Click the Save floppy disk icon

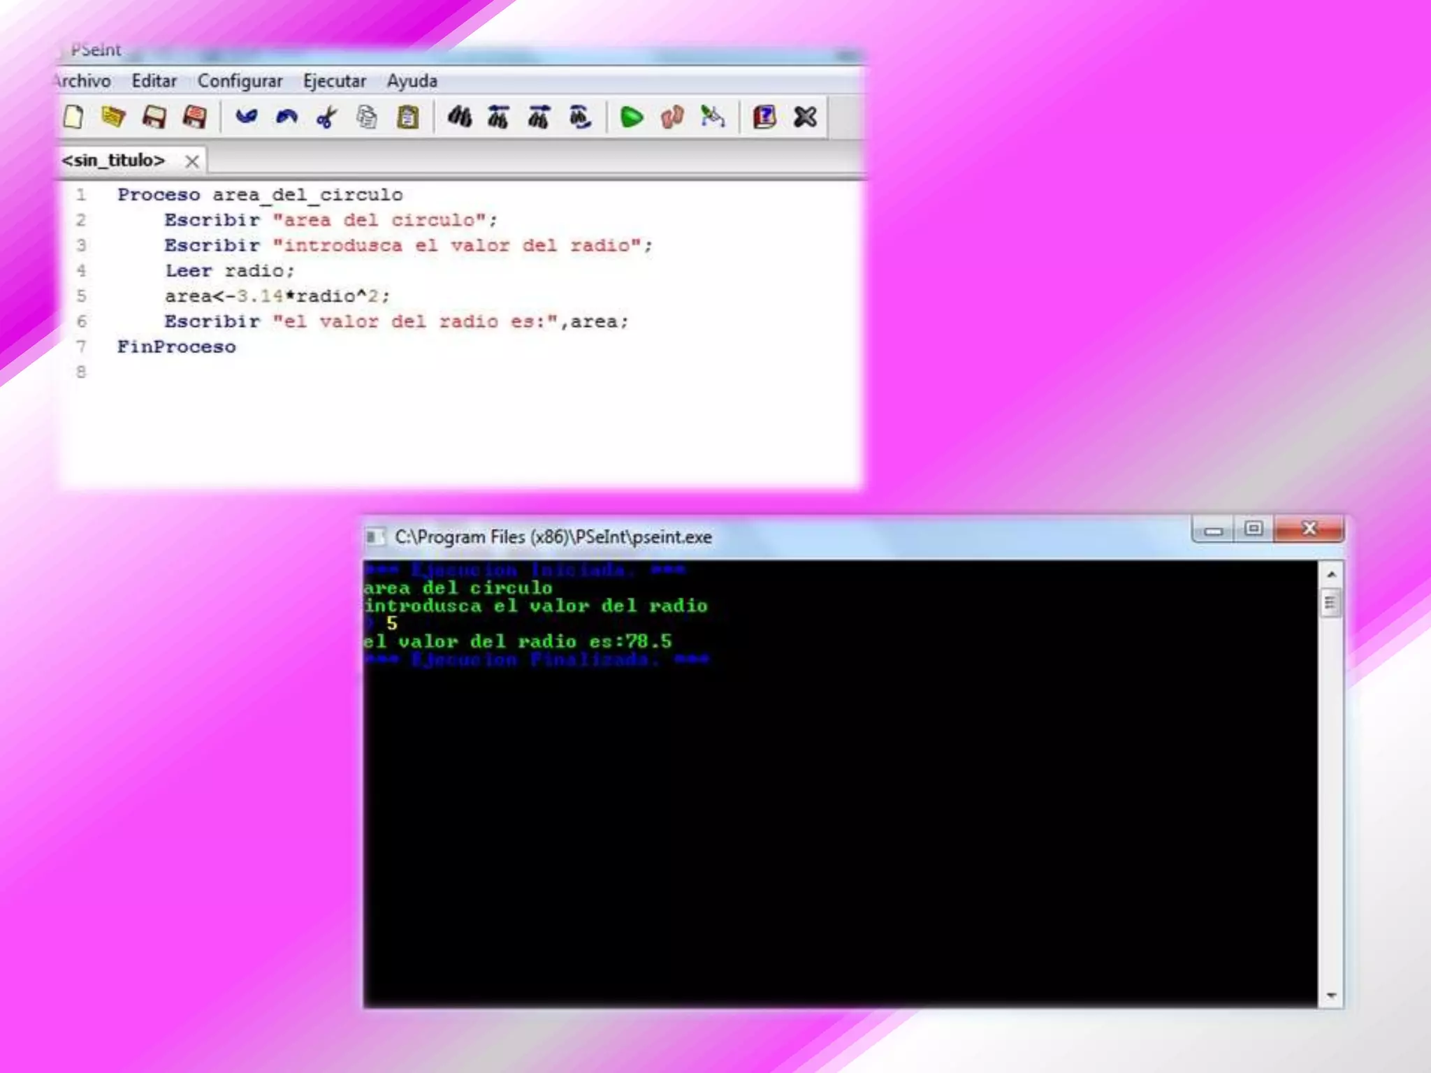click(x=154, y=117)
